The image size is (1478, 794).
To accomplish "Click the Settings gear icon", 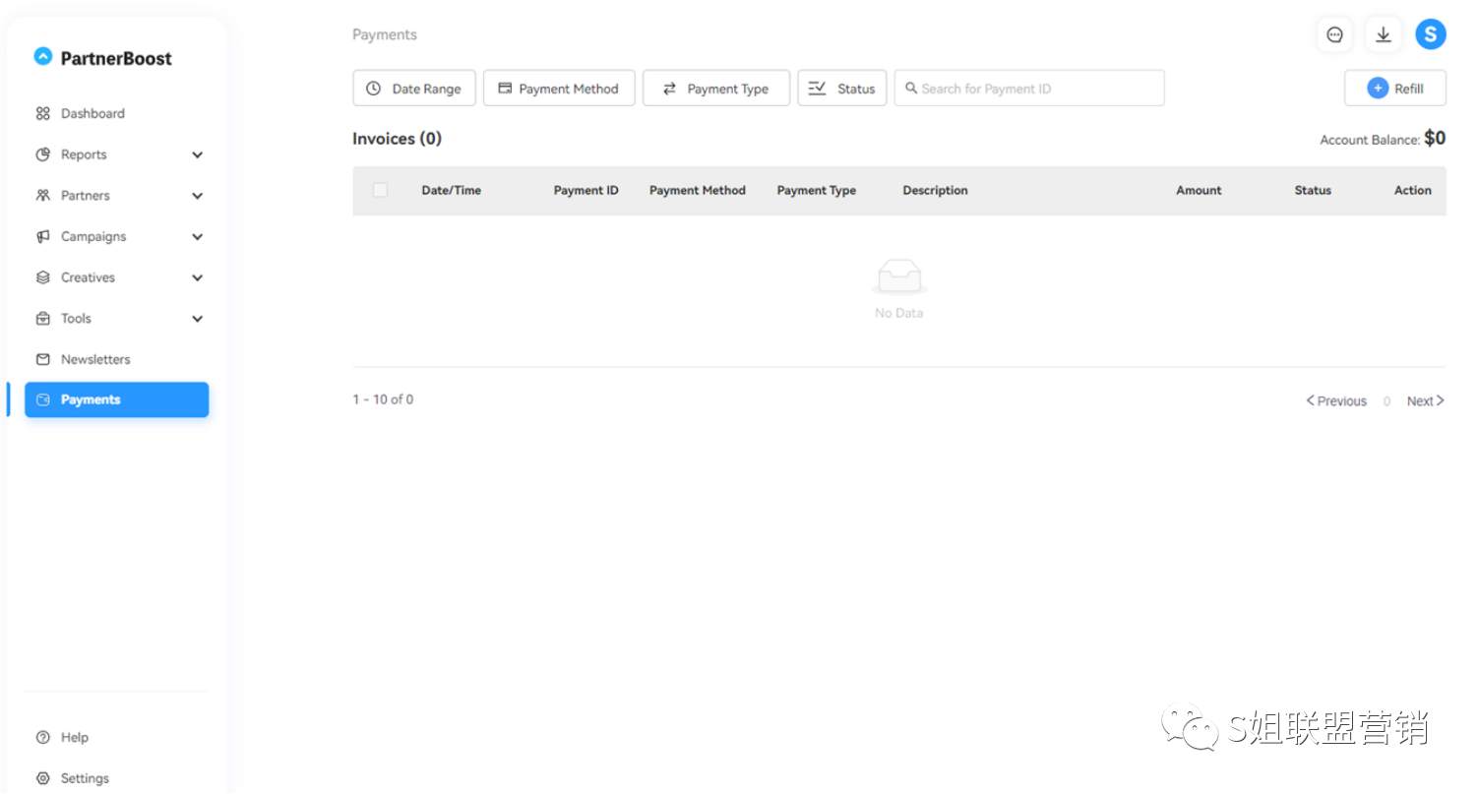I will pos(42,778).
